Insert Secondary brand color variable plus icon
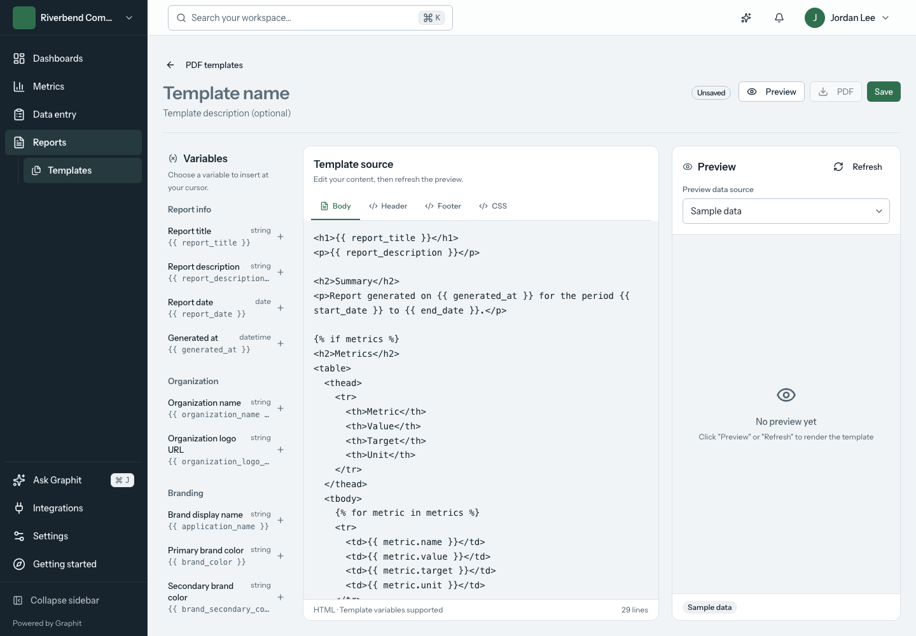 [x=281, y=597]
